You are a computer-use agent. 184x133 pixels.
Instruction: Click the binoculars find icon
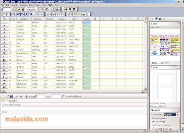[x=66, y=9]
